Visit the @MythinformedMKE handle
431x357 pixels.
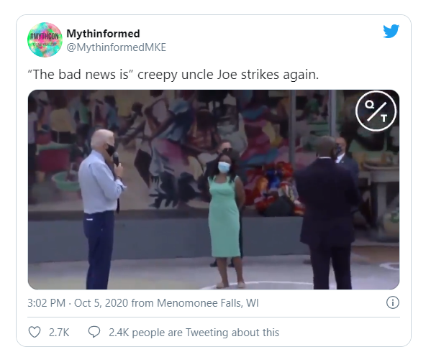pos(117,47)
